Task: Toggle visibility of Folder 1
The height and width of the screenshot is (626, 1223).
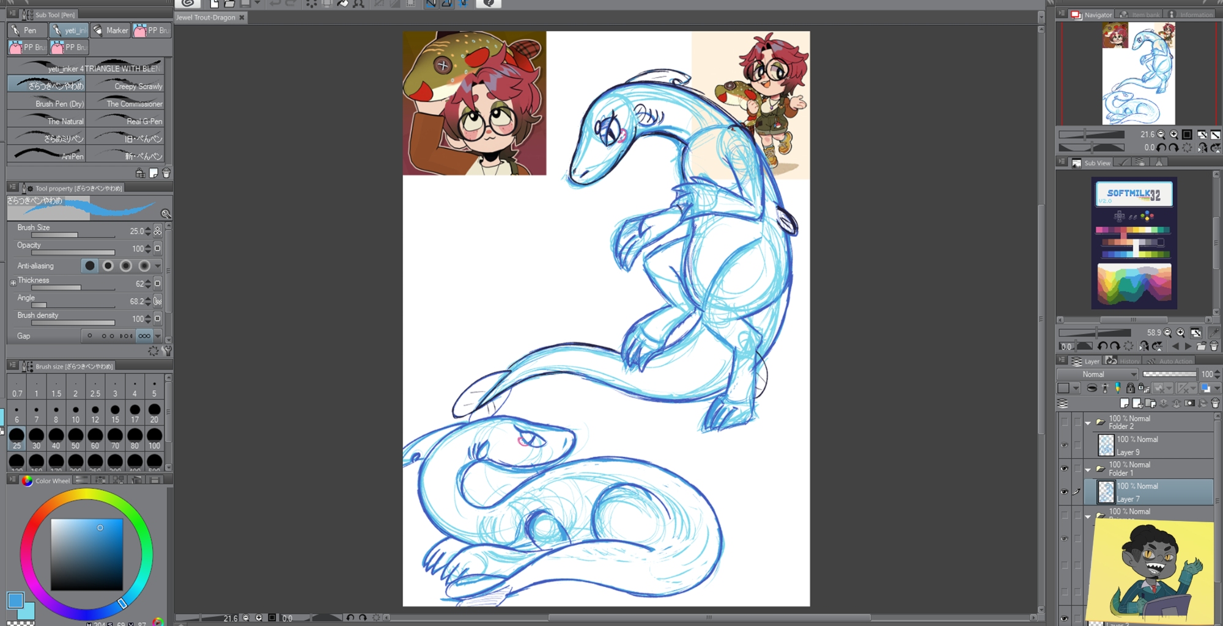Action: (x=1065, y=468)
